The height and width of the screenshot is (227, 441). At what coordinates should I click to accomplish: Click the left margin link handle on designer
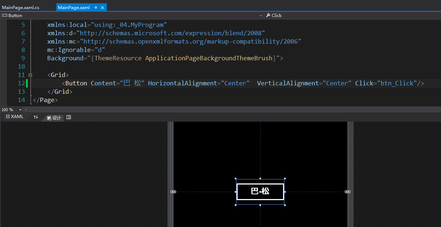(x=173, y=192)
